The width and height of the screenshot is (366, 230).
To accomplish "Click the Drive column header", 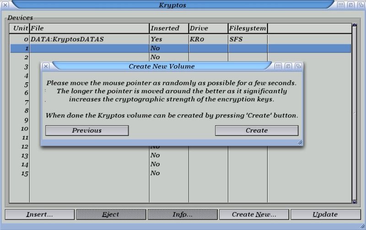I will tap(209, 28).
